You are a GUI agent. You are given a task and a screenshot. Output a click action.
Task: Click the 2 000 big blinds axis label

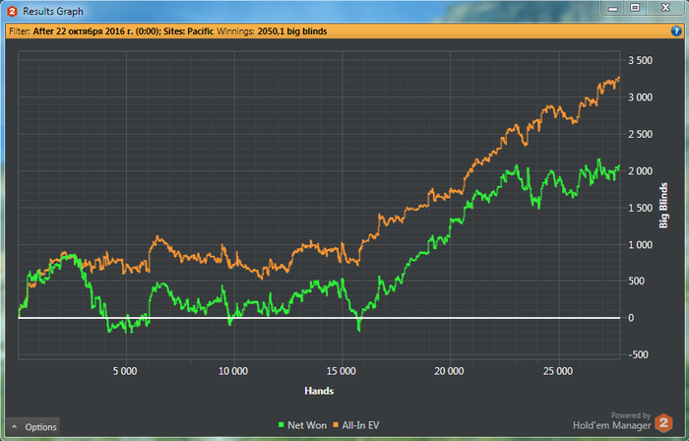(640, 171)
